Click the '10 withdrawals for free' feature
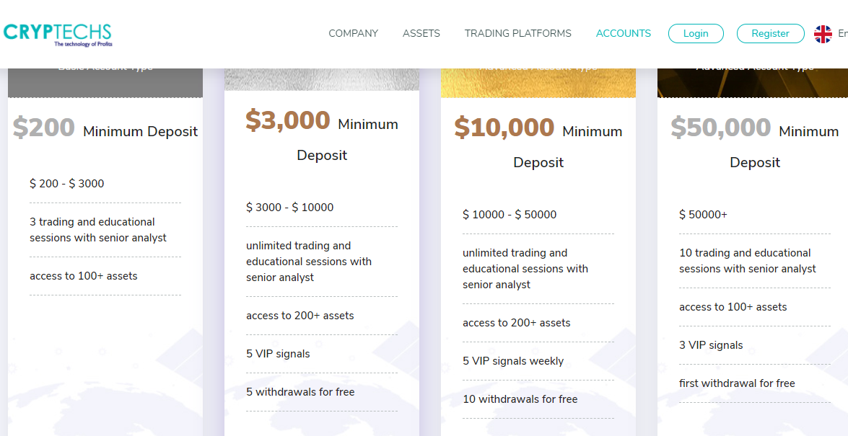Viewport: 848px width, 436px height. click(x=520, y=399)
